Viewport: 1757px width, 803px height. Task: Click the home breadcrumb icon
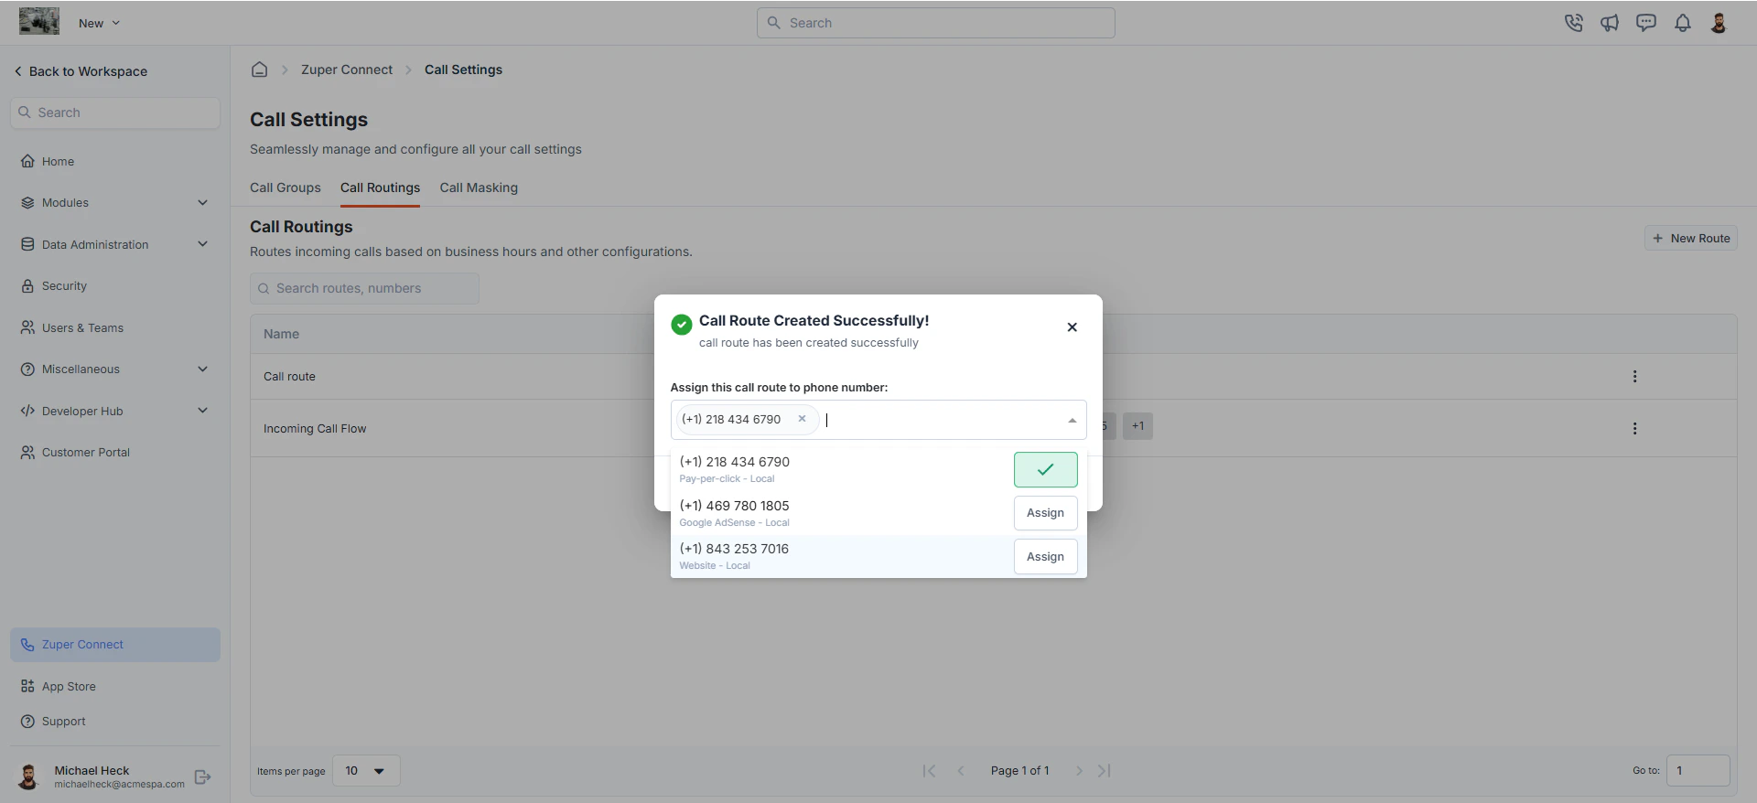(x=260, y=70)
